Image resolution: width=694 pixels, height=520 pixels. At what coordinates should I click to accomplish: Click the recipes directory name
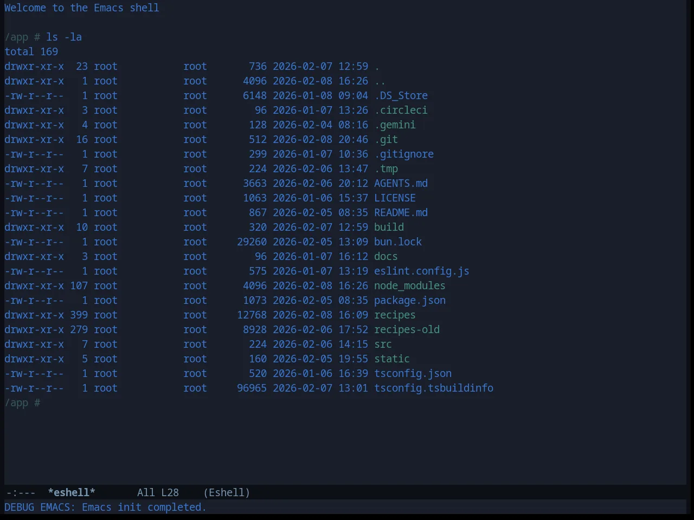coord(395,315)
